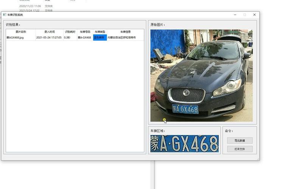Screen dimensions: 303x189
Task: Click the 打开文件 open file button
Action: [240, 149]
